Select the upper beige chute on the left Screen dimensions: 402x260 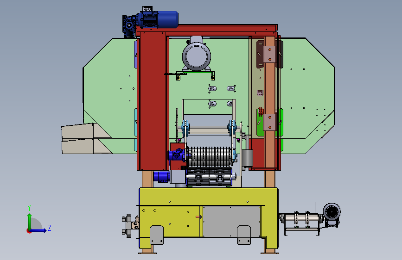86,131
